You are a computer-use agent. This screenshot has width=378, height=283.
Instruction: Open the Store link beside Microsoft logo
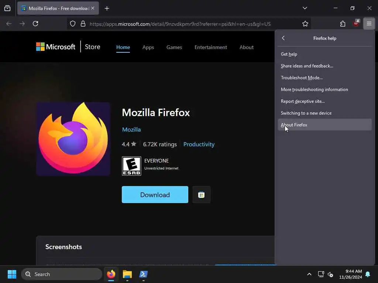92,47
